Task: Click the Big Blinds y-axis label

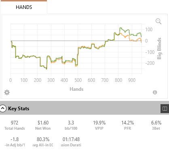Action: 159,48
